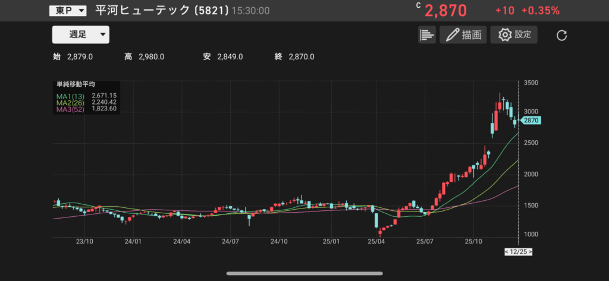The image size is (609, 281).
Task: Tap the 3500 level on price axis
Action: [531, 83]
